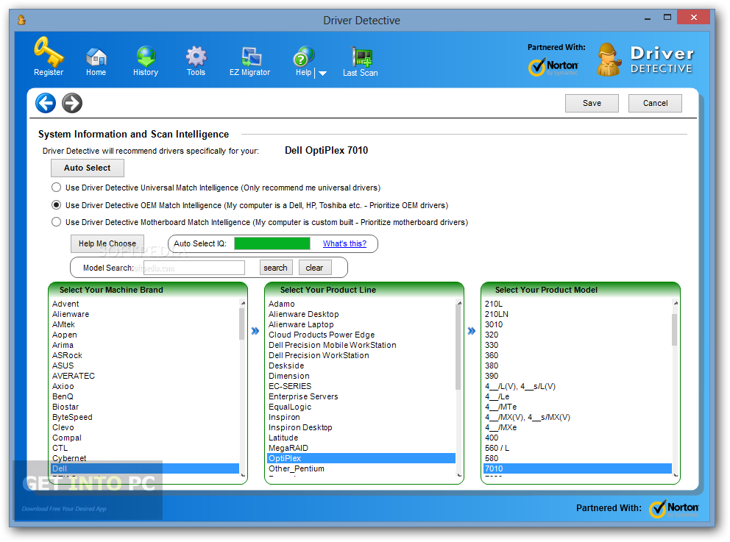Select OptiPlex product line

(361, 458)
